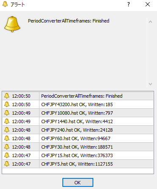Click the bell icon beside CHFJPY1440.hst row
The image size is (157, 189).
coord(7,121)
